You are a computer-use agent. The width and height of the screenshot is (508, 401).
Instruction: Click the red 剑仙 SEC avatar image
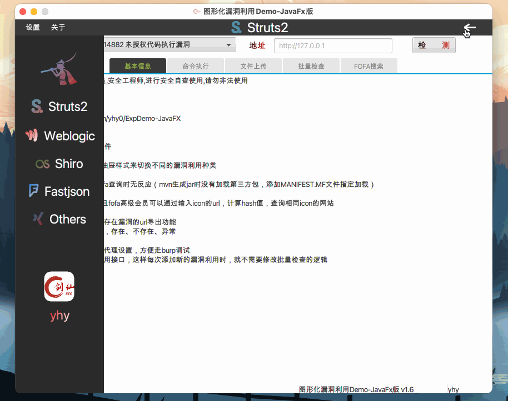59,287
